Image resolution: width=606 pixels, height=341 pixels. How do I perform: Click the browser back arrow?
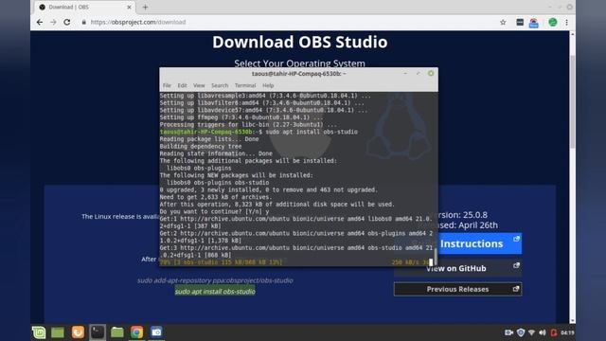pos(40,23)
